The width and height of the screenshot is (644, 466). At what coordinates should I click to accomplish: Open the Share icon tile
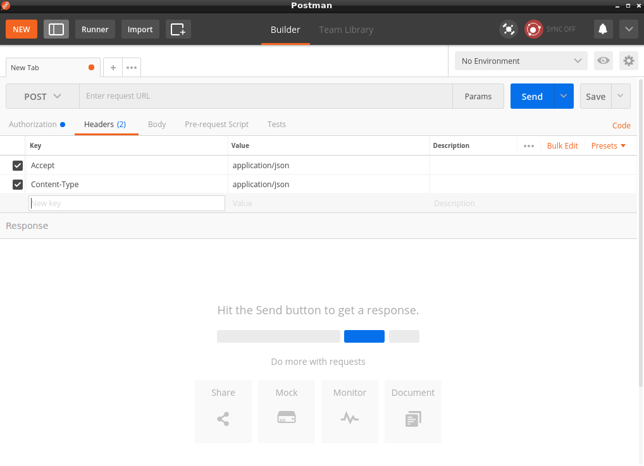pos(223,411)
